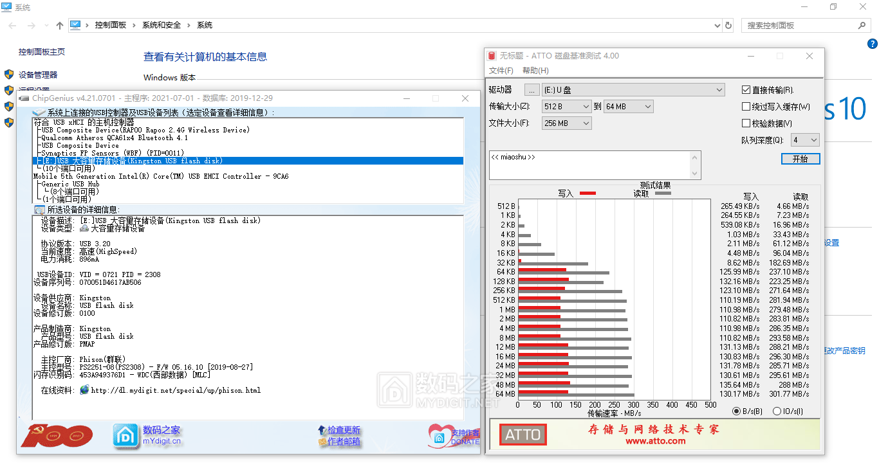Open the drive dropdown showing (E:) U 盘
The image size is (879, 468).
pos(633,89)
